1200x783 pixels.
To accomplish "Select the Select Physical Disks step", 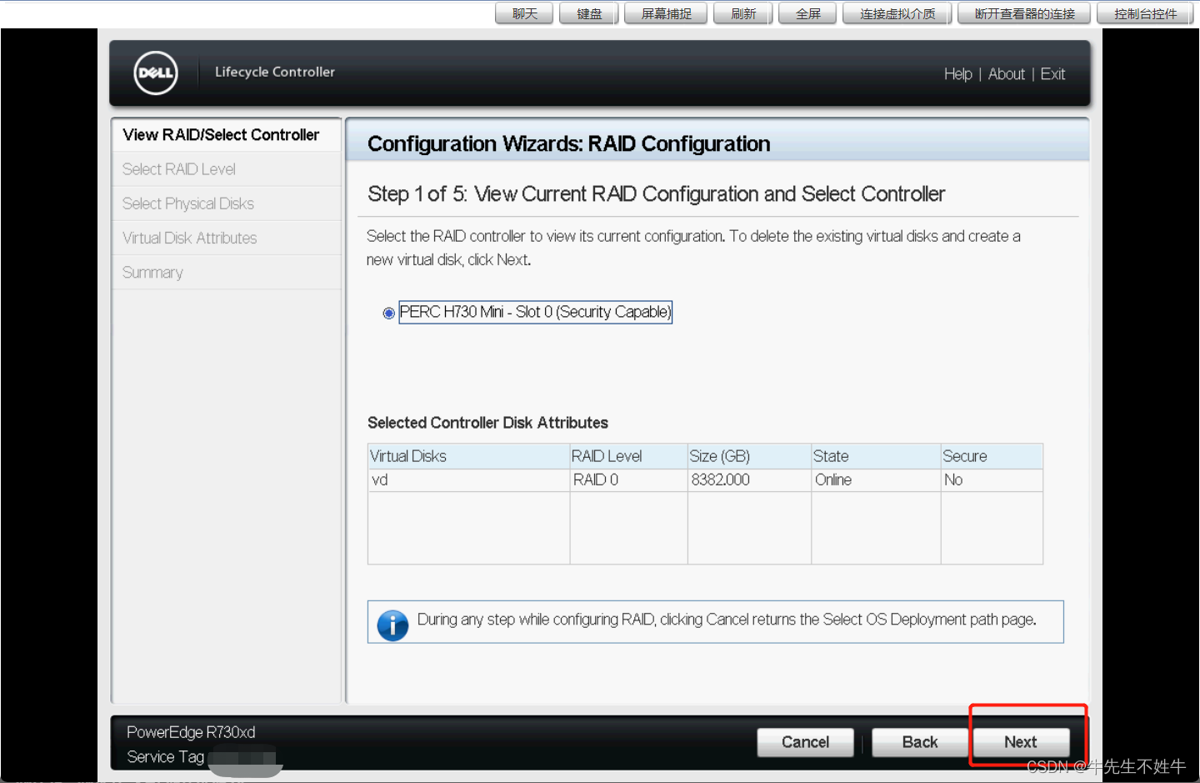I will (x=227, y=203).
